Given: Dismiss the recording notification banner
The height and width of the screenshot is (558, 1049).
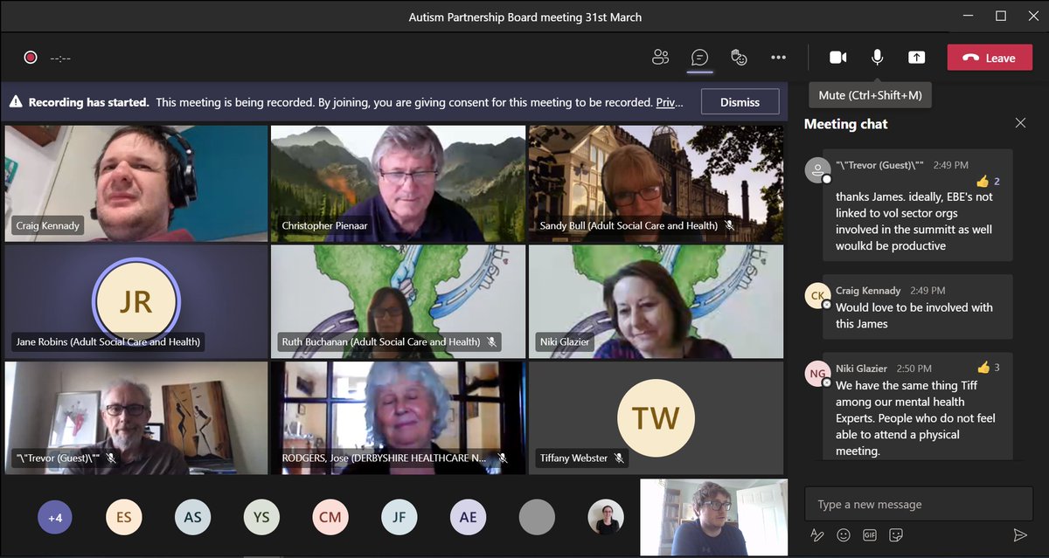Looking at the screenshot, I should pyautogui.click(x=740, y=102).
